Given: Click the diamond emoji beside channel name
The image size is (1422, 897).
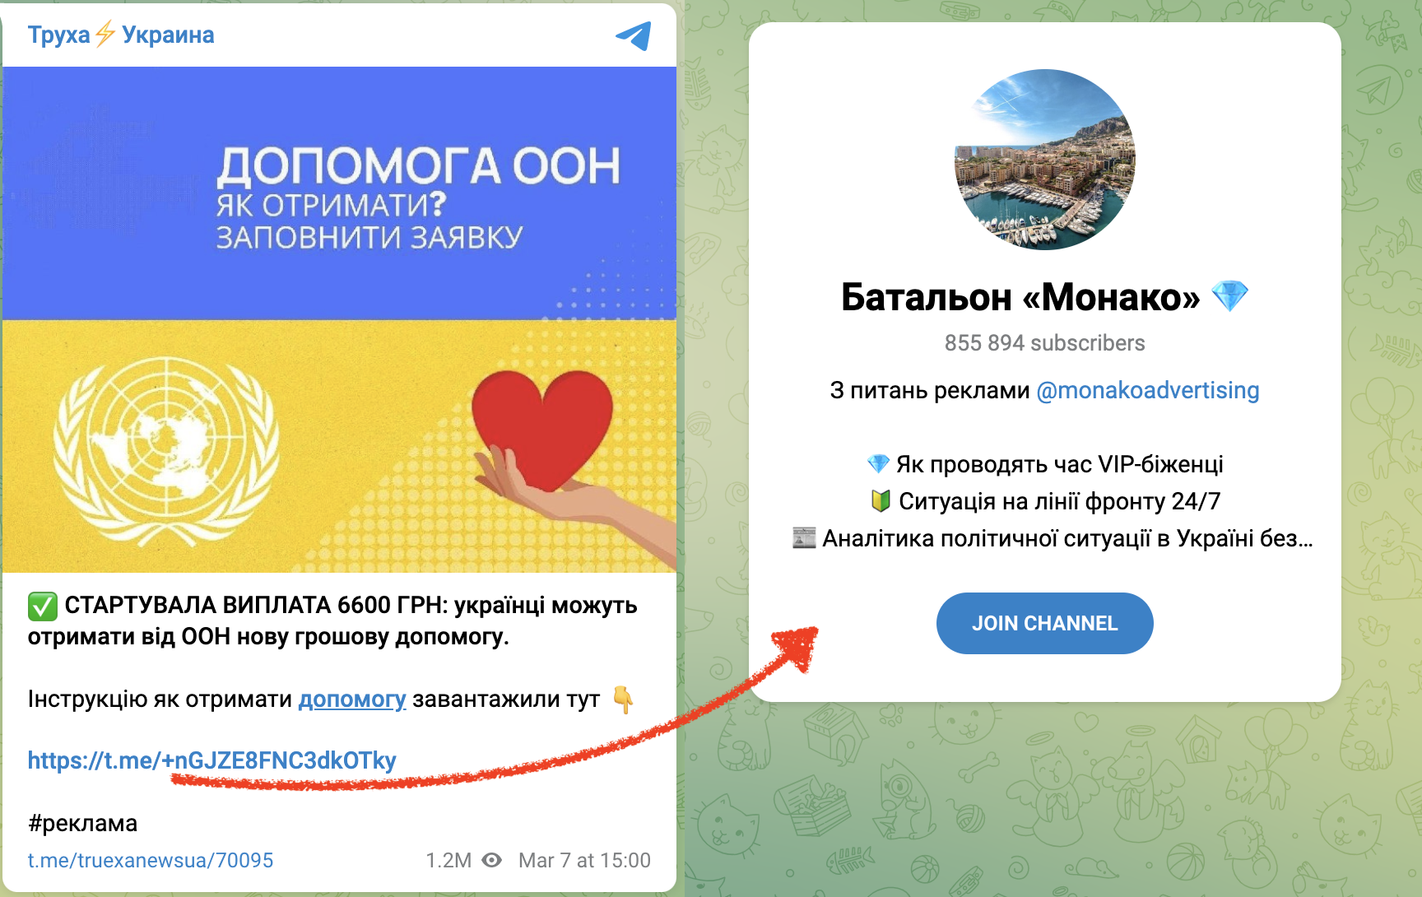Looking at the screenshot, I should [x=1230, y=296].
